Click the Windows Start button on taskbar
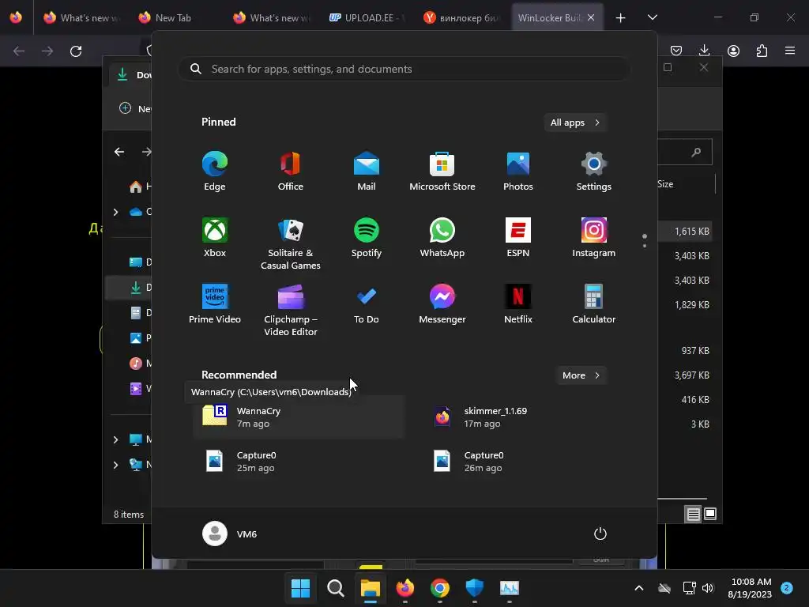This screenshot has height=607, width=809. click(300, 588)
